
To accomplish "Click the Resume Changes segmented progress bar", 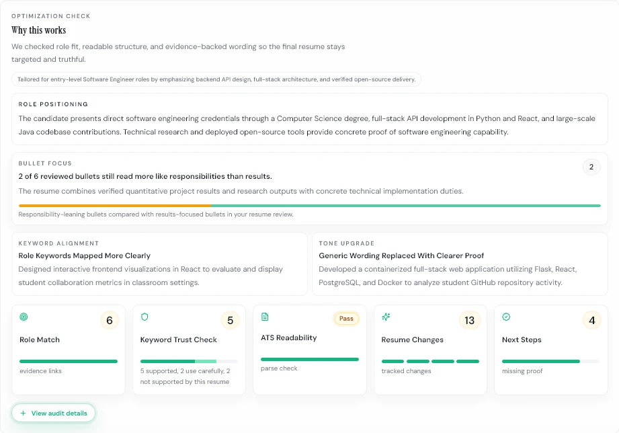I will (430, 362).
